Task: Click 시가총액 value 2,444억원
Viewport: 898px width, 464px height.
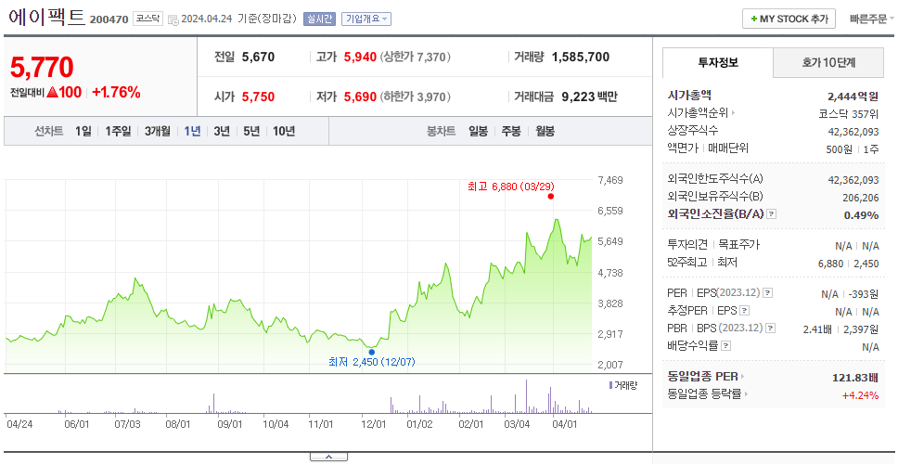Action: 853,97
